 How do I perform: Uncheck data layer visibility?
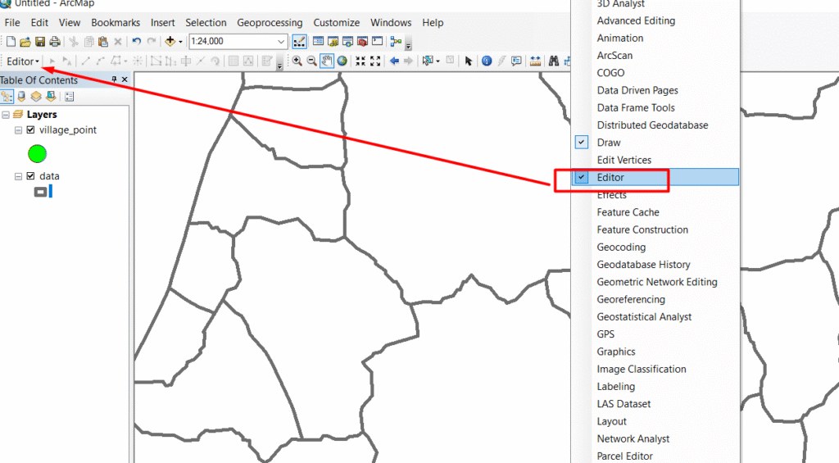[x=30, y=176]
